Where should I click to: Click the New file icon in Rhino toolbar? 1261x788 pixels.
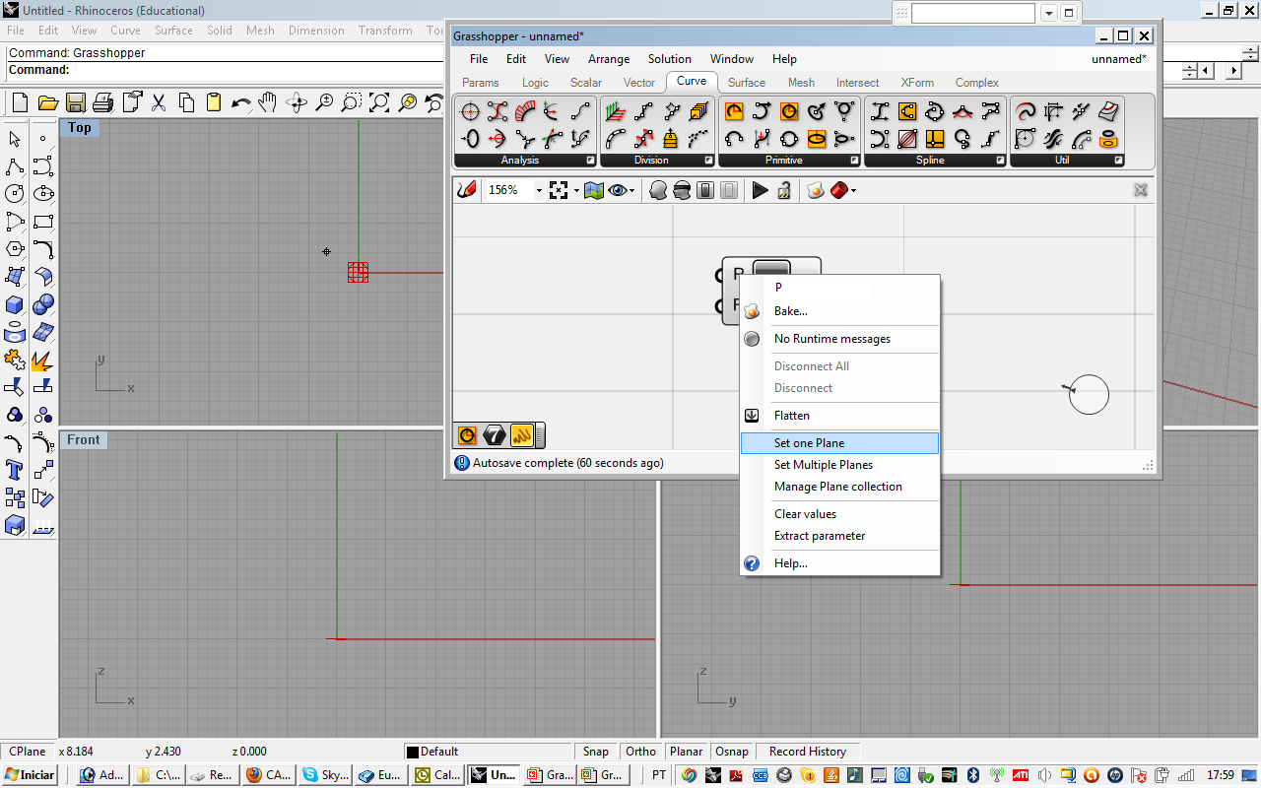[19, 102]
